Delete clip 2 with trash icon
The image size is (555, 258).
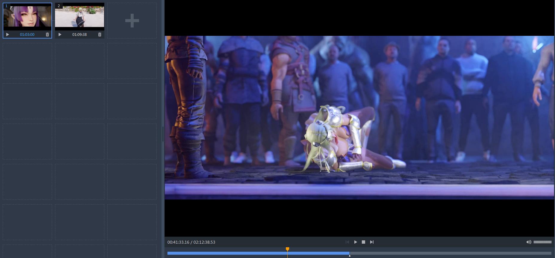click(x=100, y=35)
